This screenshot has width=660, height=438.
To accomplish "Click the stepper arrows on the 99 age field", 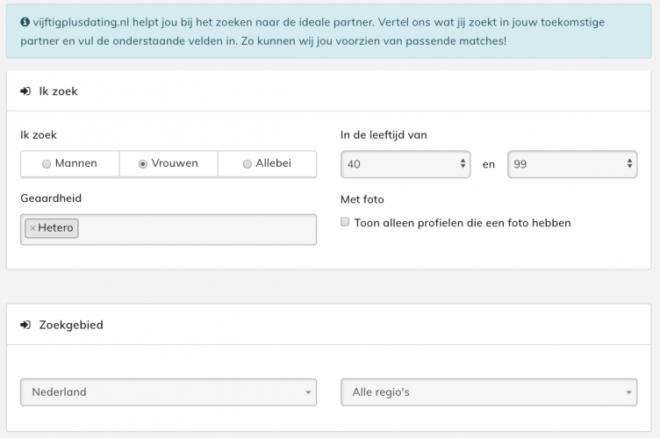I will [x=630, y=164].
